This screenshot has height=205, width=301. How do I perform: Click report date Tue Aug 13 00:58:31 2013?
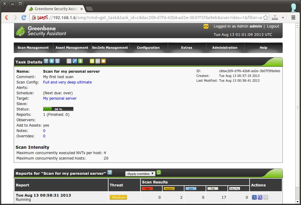[x=43, y=195]
